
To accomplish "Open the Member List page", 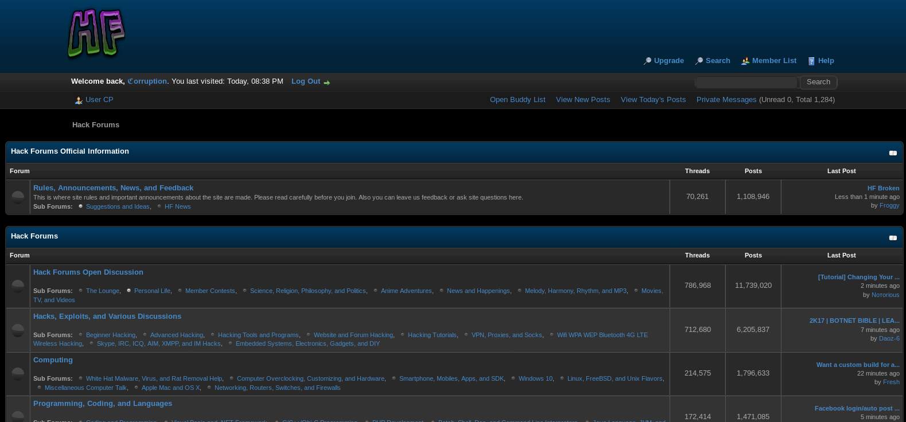I will point(774,61).
